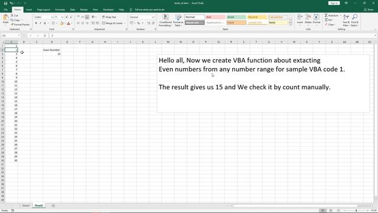Click into the formula bar input

(x=211, y=35)
